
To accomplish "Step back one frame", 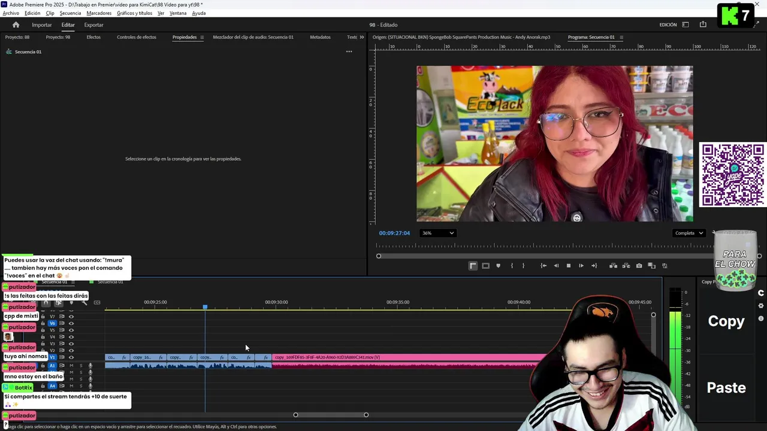I will point(556,266).
